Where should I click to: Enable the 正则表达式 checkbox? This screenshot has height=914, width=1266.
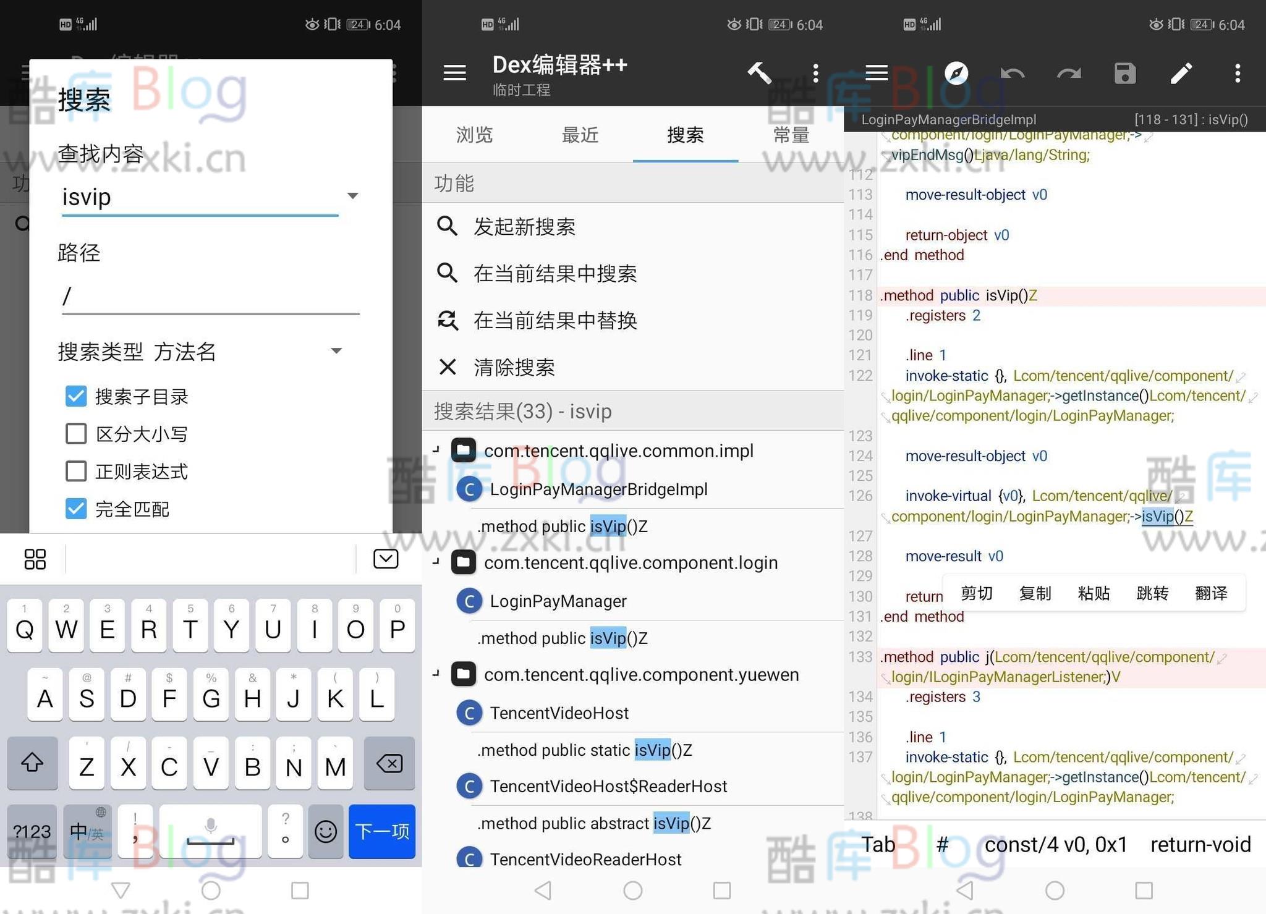[x=76, y=472]
